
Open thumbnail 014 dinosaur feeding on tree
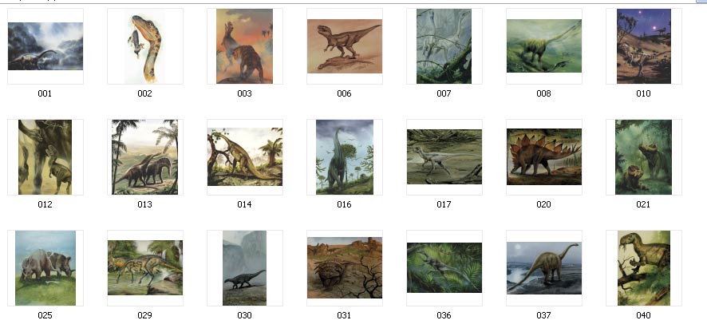tap(245, 157)
